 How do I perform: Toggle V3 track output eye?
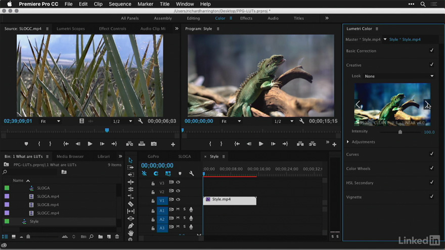(178, 182)
